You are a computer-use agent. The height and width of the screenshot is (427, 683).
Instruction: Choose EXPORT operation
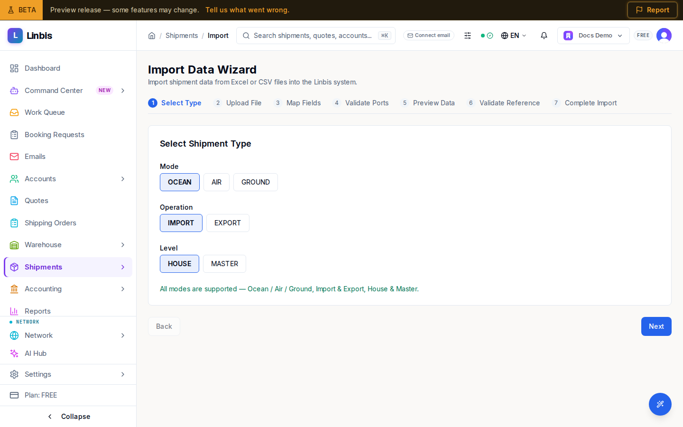[x=228, y=223]
